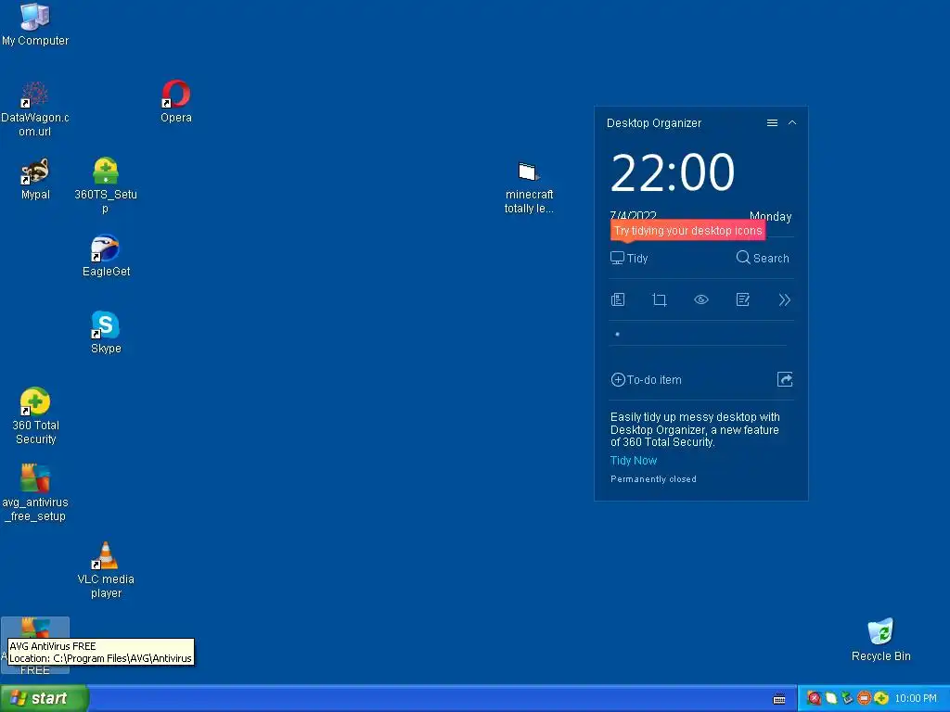The width and height of the screenshot is (950, 712).
Task: Click the white leaf-shaped tray icon
Action: click(x=831, y=699)
